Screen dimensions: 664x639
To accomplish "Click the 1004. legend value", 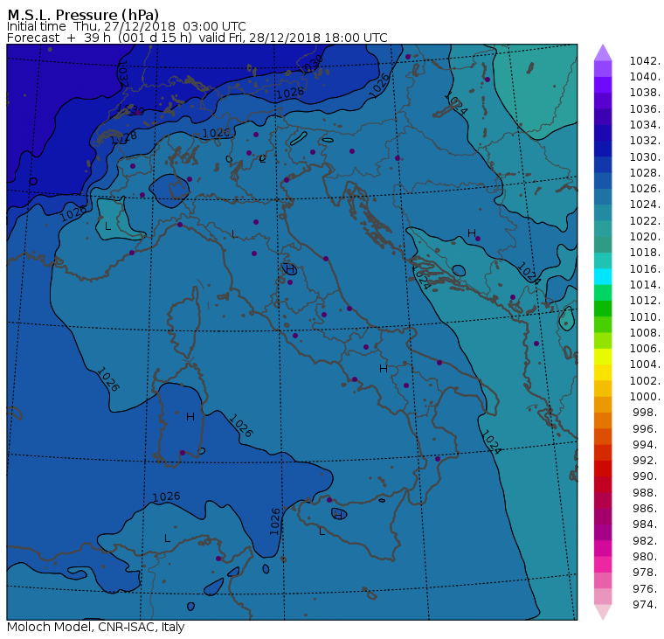I will (x=645, y=364).
